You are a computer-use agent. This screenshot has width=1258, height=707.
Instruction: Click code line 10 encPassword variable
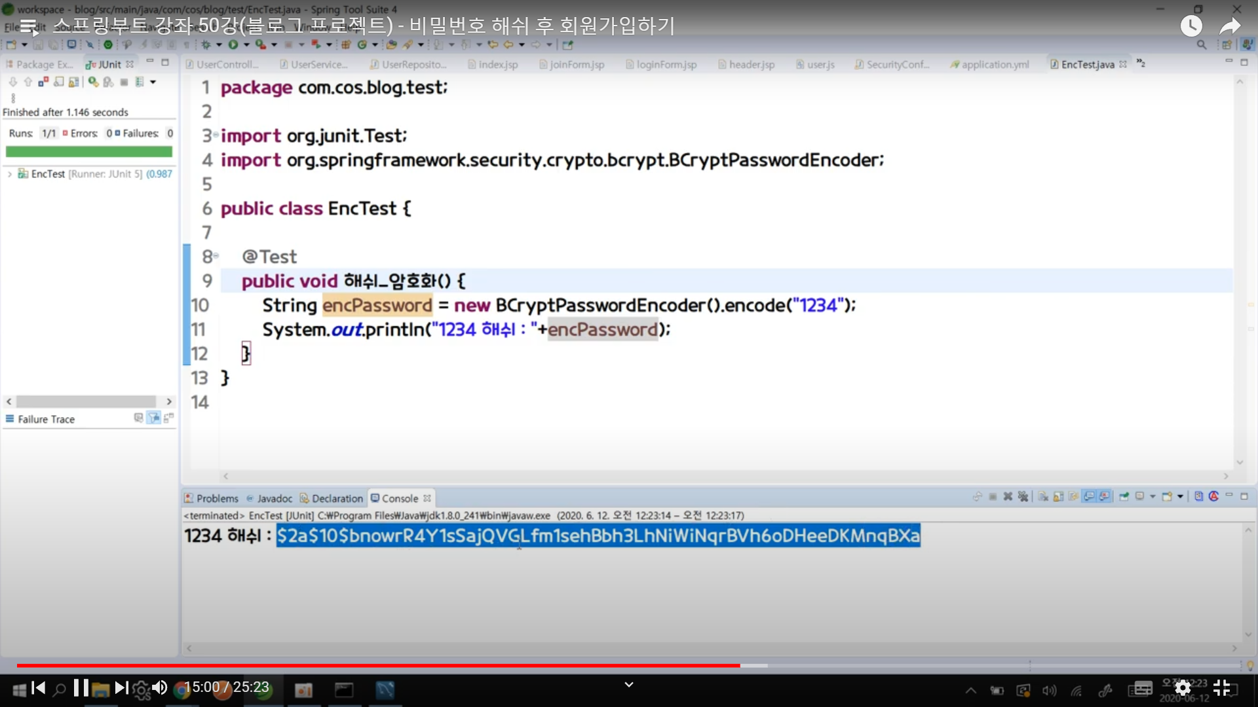[x=377, y=305]
